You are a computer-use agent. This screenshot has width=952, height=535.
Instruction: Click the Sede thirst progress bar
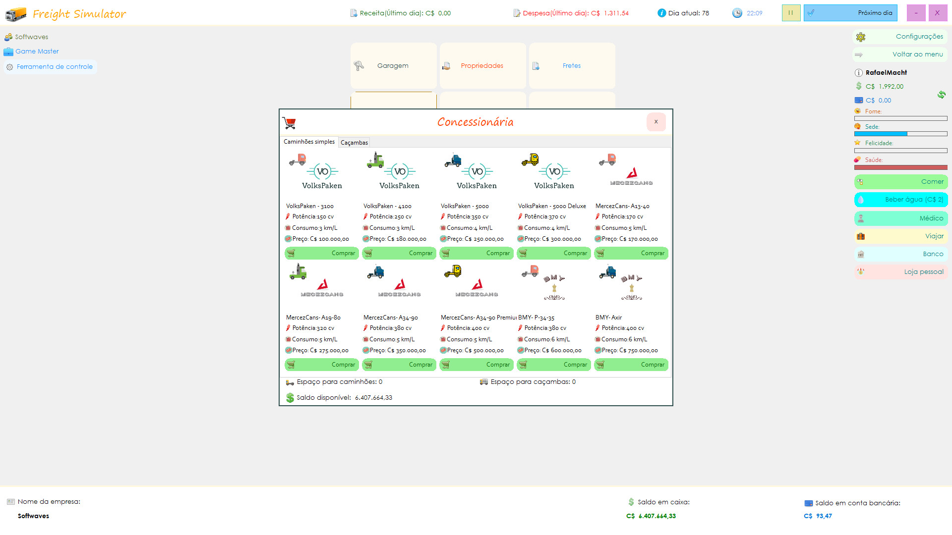900,134
